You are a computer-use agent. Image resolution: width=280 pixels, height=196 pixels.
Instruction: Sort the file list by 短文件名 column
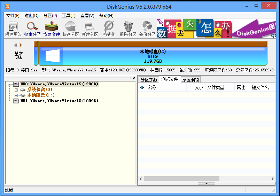263,87
